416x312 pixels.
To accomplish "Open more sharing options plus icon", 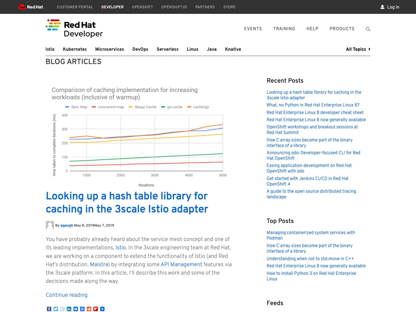I will 102,309.
